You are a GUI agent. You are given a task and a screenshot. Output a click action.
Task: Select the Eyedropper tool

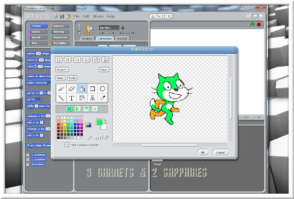click(x=102, y=98)
